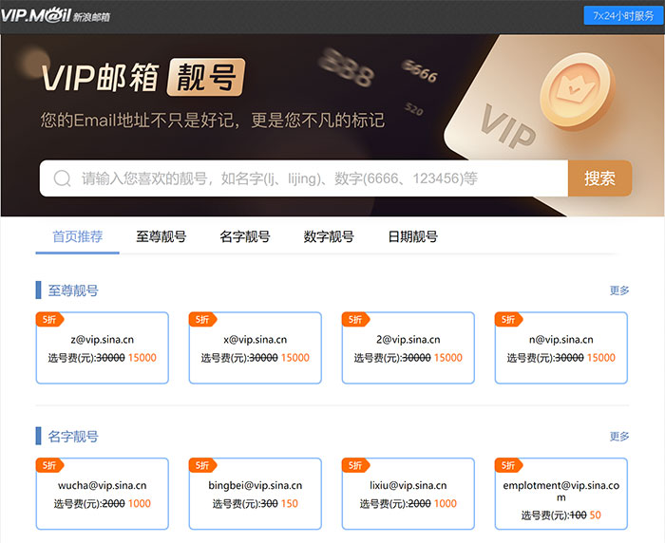Screen dimensions: 665x543
Task: Click the 5折 badge on x@vip.sina.cn
Action: 202,320
